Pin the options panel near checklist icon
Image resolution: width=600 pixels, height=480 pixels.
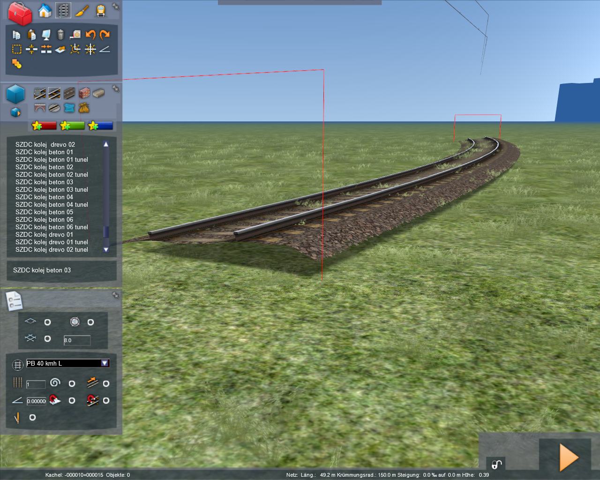(x=115, y=295)
